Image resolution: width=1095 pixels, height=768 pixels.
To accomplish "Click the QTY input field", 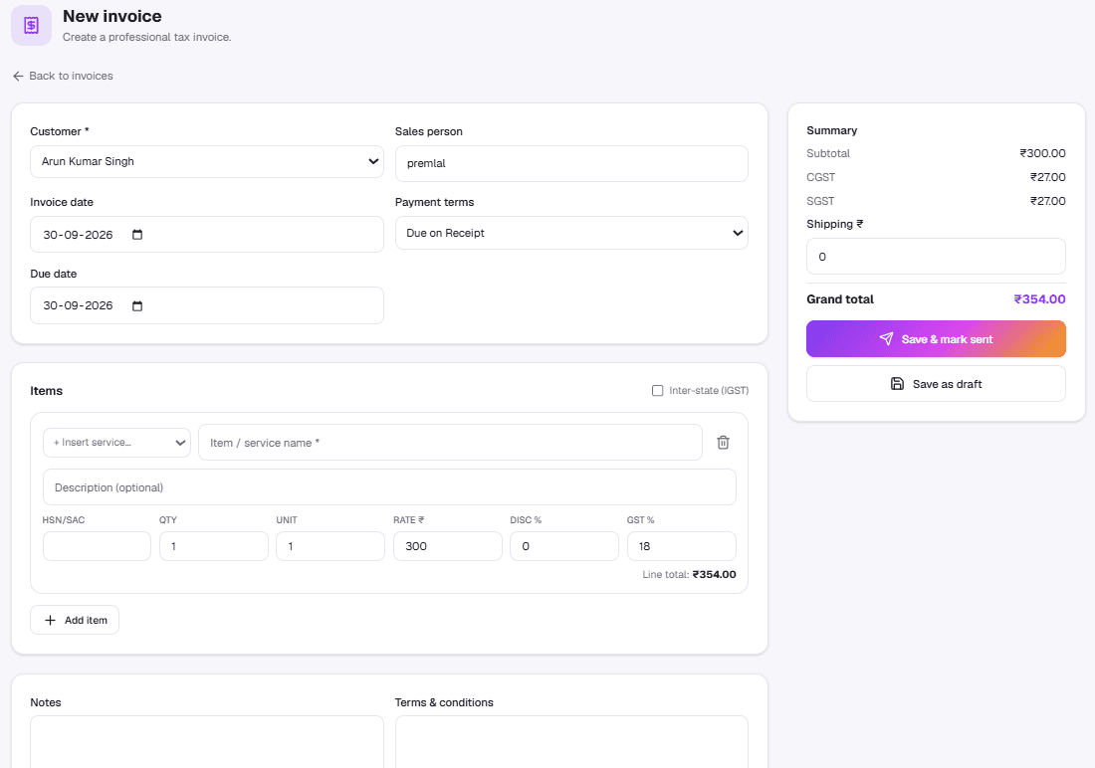I will point(214,546).
